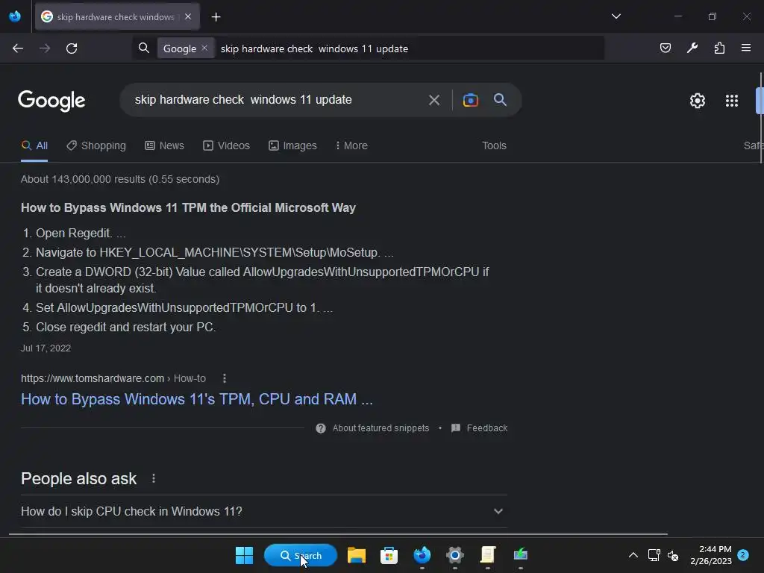Open the notepad document taskbar icon

coord(488,555)
